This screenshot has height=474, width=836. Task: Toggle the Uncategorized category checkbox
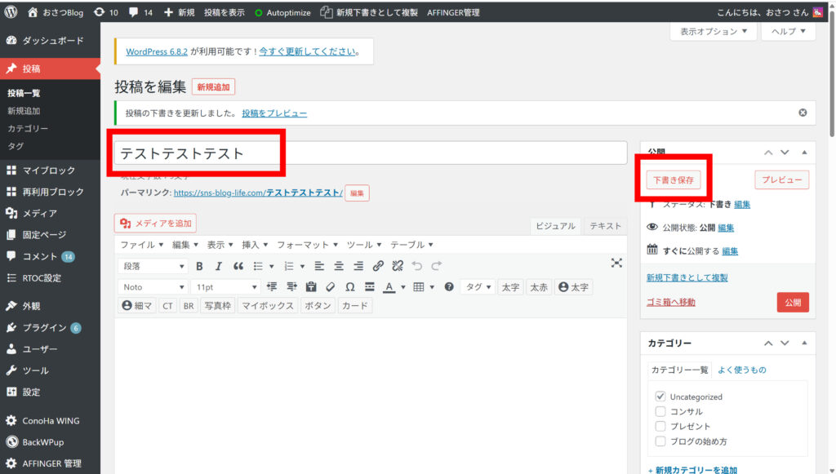[660, 396]
